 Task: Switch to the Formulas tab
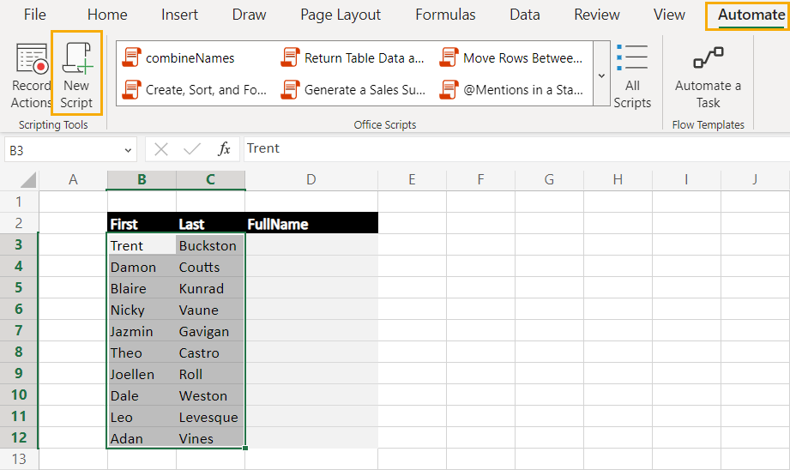445,15
